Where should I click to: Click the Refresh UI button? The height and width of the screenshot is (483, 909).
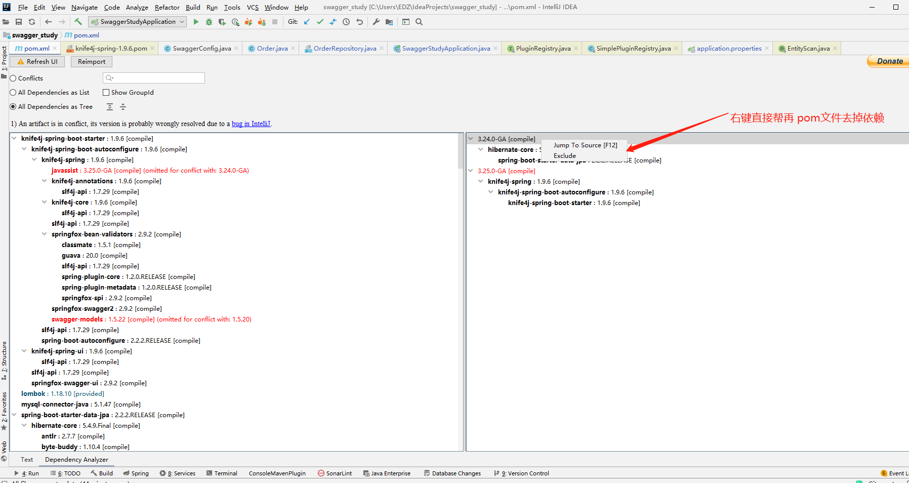tap(37, 61)
